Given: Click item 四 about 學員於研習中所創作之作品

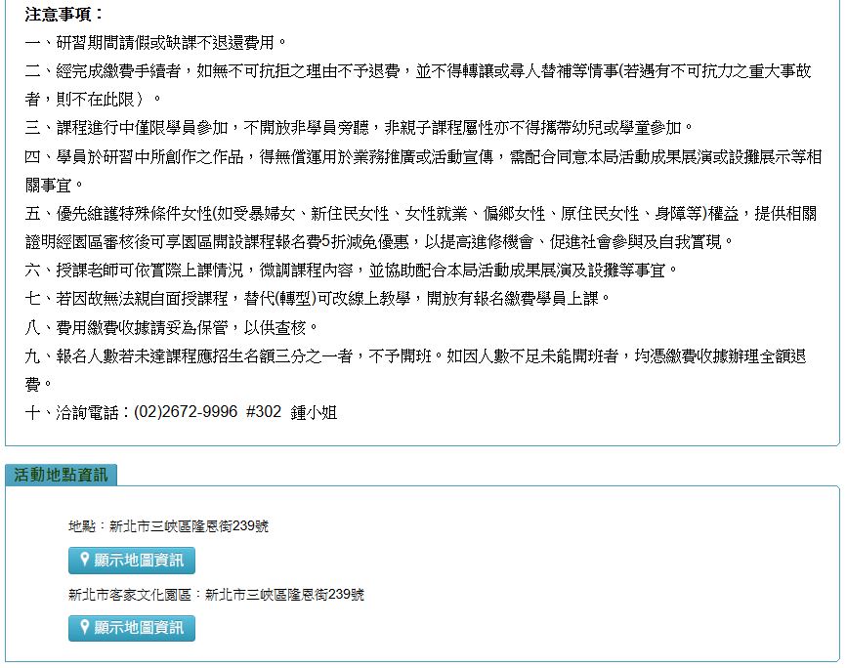Looking at the screenshot, I should tap(424, 171).
